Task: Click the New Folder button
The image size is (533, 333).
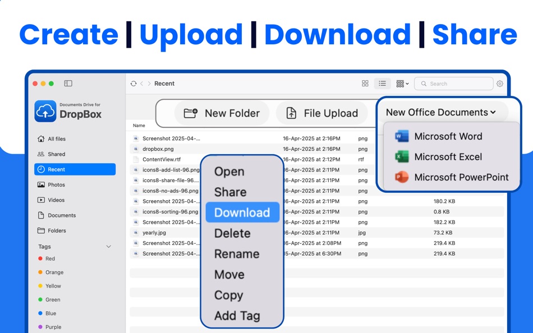Action: tap(222, 113)
